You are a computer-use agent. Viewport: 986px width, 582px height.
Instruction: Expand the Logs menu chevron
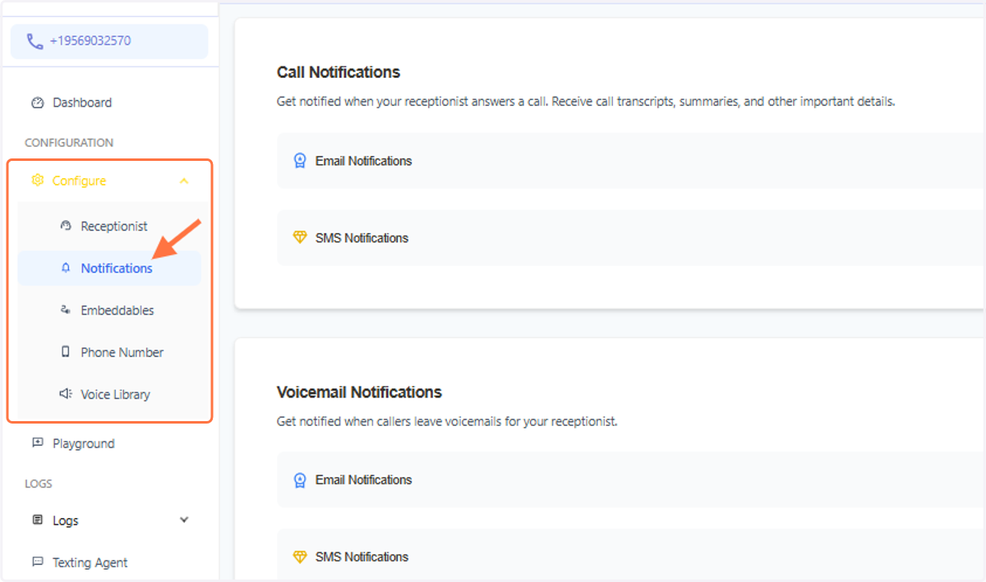click(184, 520)
